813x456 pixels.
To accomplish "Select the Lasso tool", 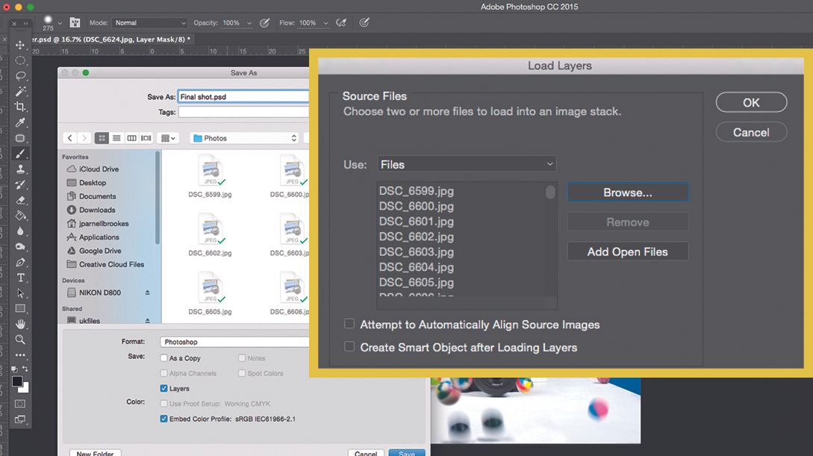I will (21, 75).
